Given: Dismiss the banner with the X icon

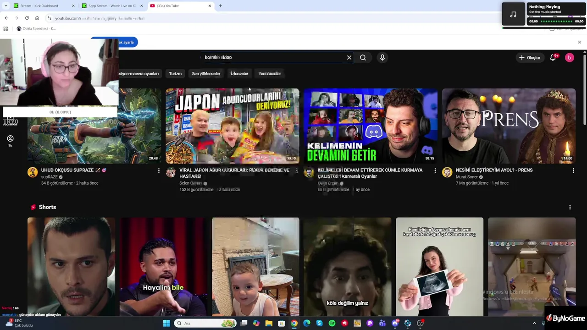Looking at the screenshot, I should pos(579,42).
